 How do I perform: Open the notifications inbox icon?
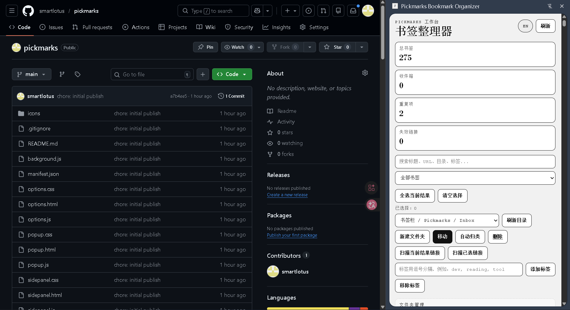[x=353, y=11]
